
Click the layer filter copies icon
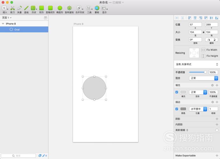click(40, 156)
